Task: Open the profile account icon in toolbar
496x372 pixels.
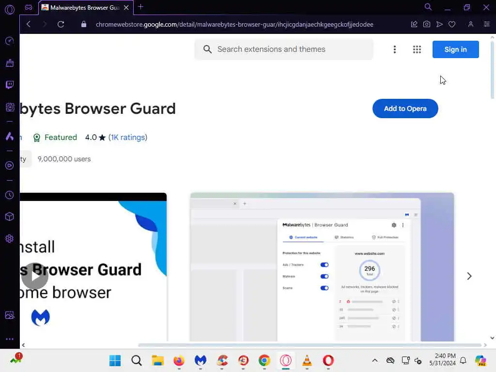Action: (471, 24)
